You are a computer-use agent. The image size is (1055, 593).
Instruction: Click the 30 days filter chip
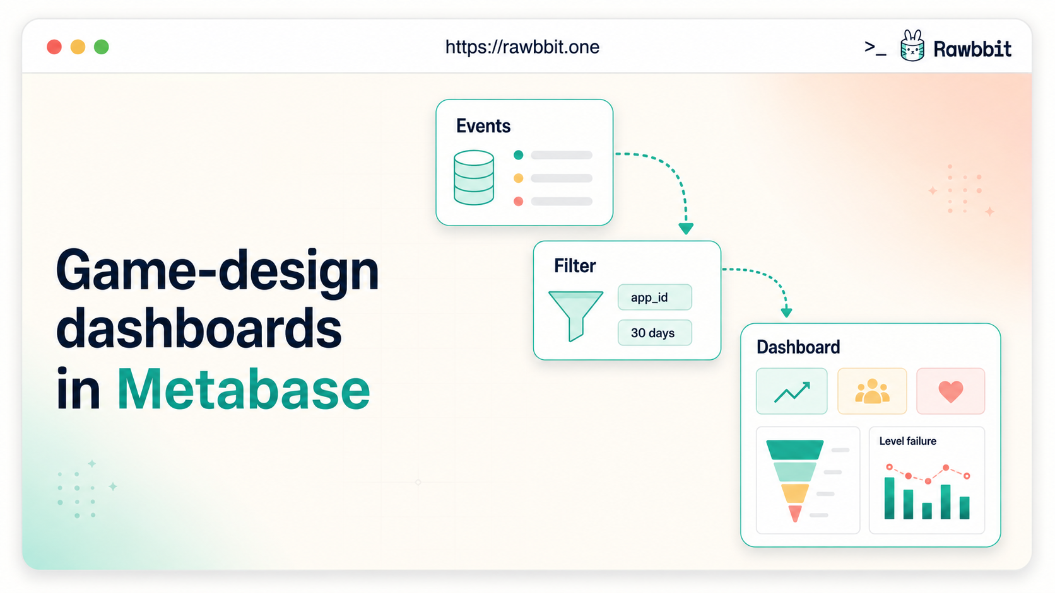(x=655, y=333)
